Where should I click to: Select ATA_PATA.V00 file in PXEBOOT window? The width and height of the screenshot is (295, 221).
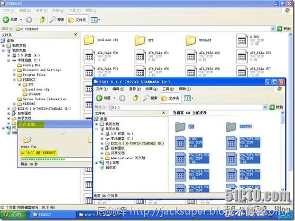(x=101, y=56)
